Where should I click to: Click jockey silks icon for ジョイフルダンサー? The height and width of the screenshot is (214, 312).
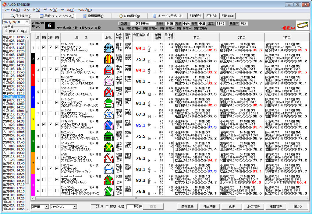[109, 147]
